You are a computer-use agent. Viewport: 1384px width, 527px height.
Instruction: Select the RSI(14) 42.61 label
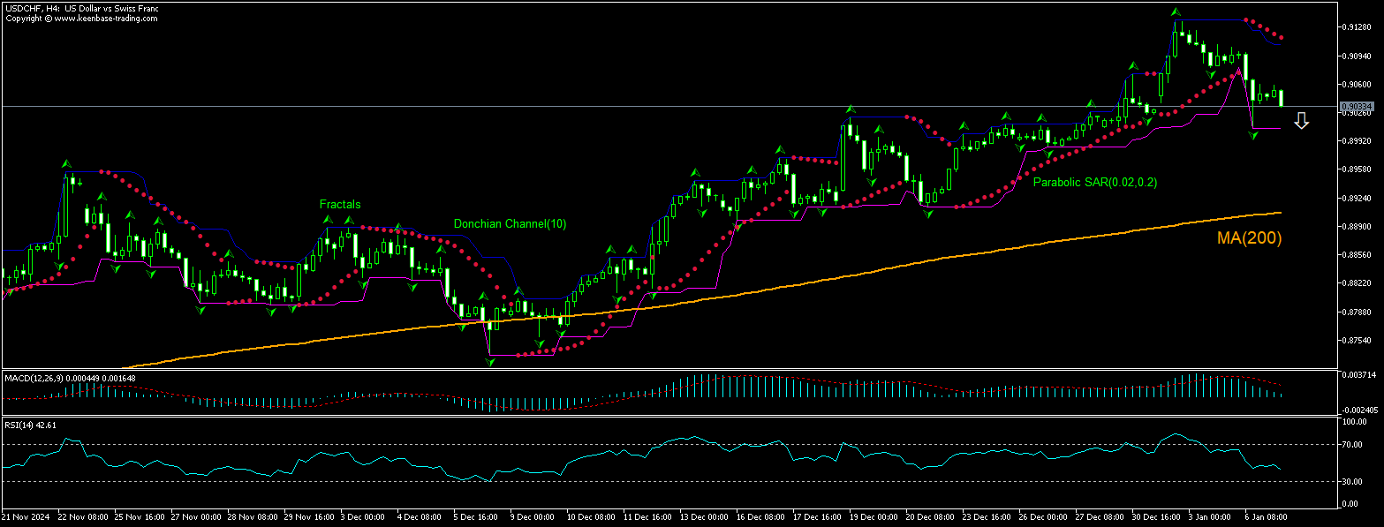pyautogui.click(x=31, y=425)
